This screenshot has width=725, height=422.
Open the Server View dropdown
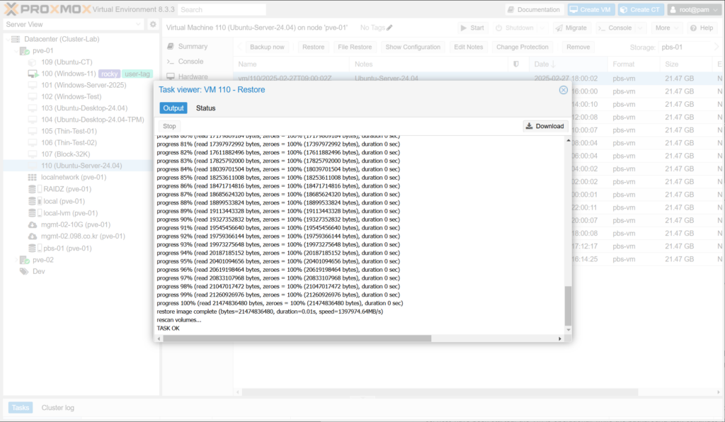pos(74,25)
